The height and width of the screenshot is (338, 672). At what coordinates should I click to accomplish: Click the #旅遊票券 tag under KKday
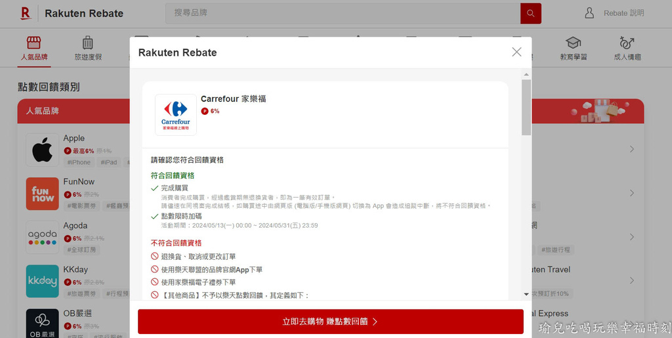point(81,293)
